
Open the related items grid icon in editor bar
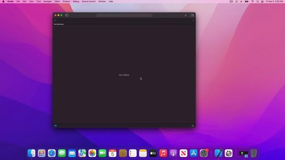(55, 20)
